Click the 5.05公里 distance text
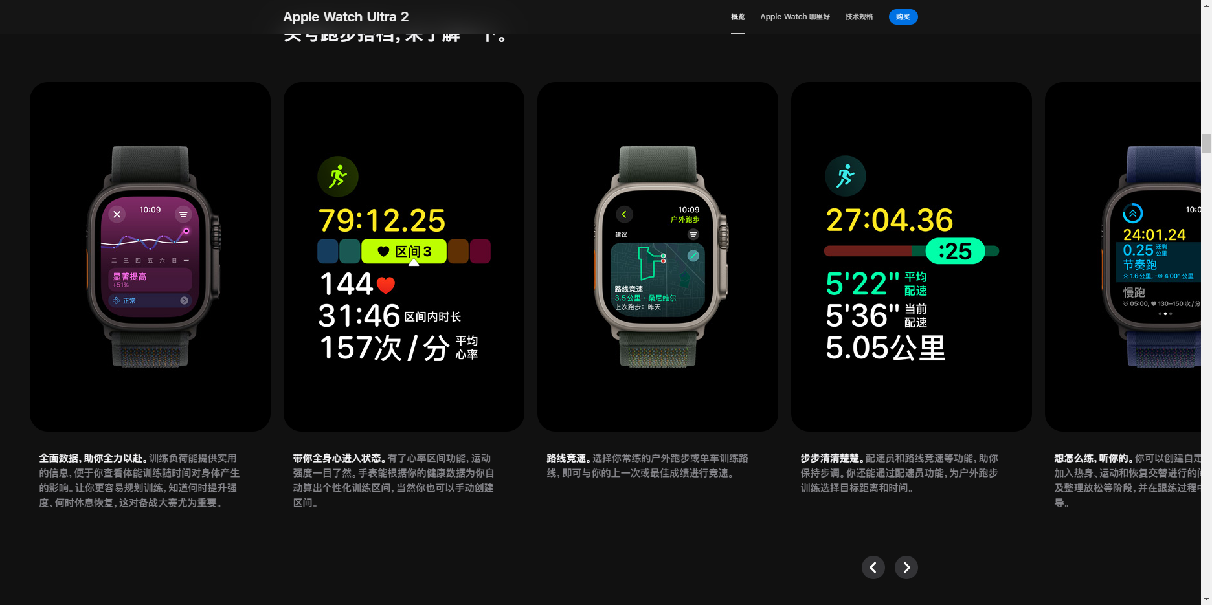The height and width of the screenshot is (605, 1212). [x=885, y=348]
